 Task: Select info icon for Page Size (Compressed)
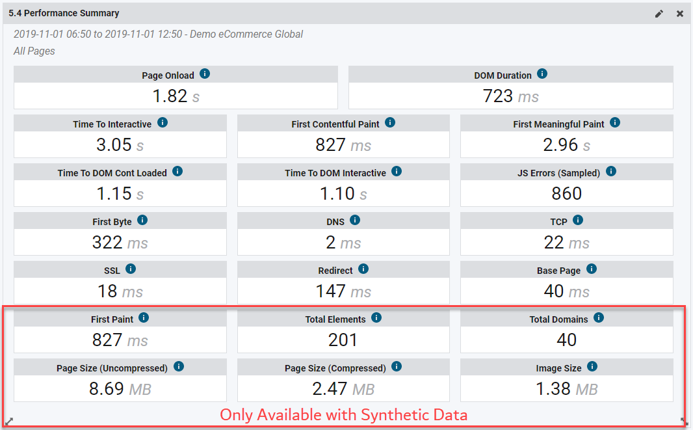pyautogui.click(x=397, y=366)
